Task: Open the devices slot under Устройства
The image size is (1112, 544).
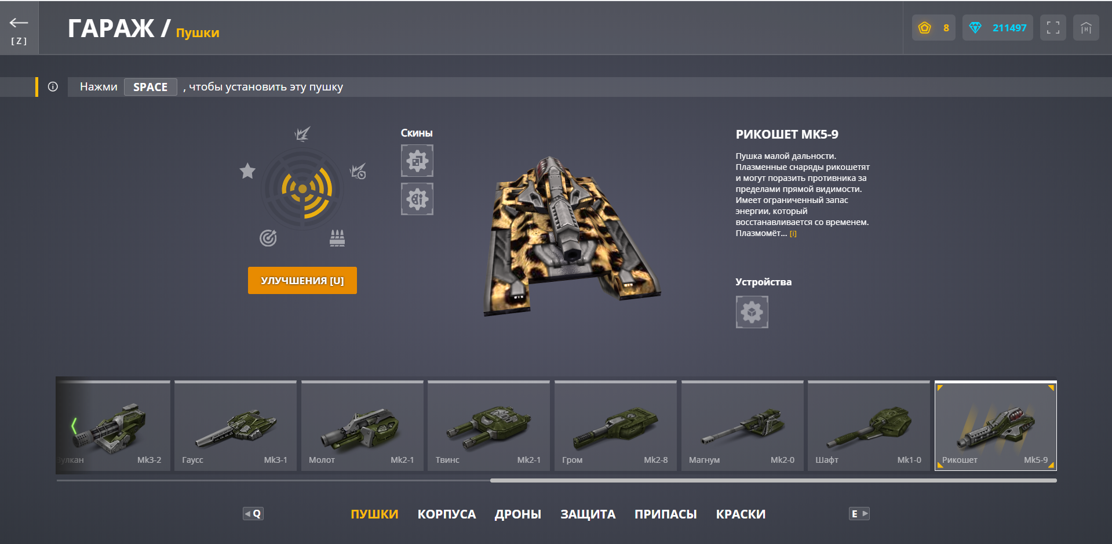Action: pyautogui.click(x=752, y=312)
